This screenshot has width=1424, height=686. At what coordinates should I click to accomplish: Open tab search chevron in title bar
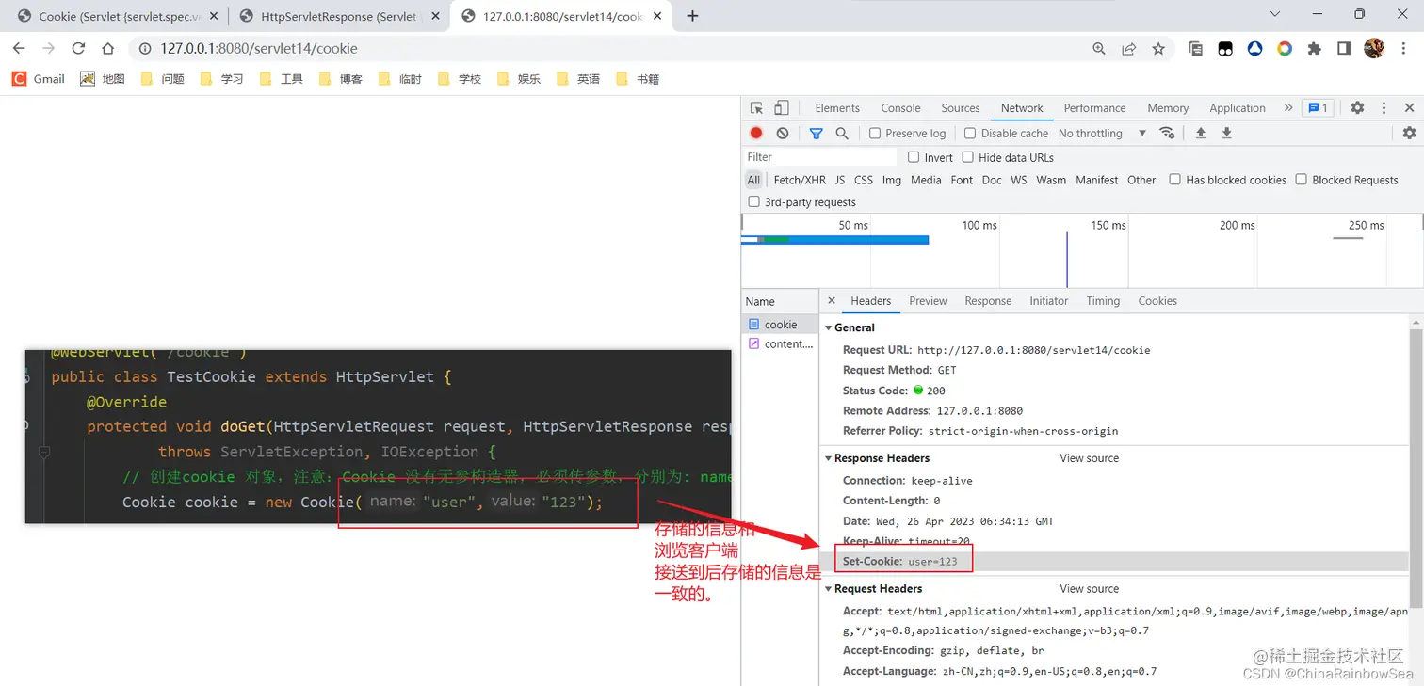(1275, 14)
